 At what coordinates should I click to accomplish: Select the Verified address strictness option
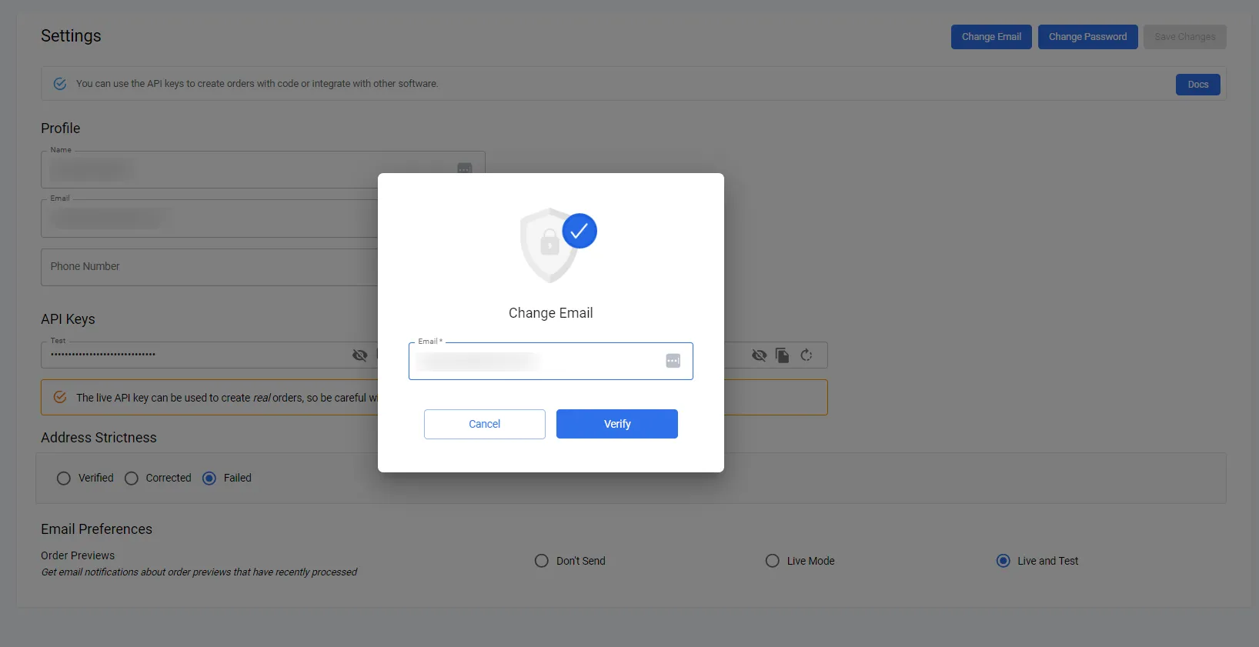[x=64, y=479]
